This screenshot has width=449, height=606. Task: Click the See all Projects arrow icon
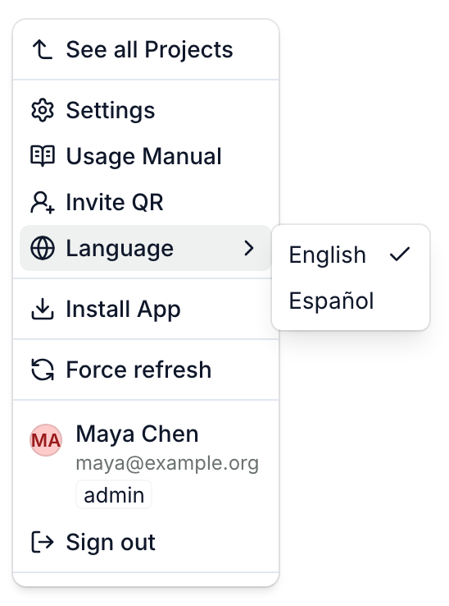43,50
